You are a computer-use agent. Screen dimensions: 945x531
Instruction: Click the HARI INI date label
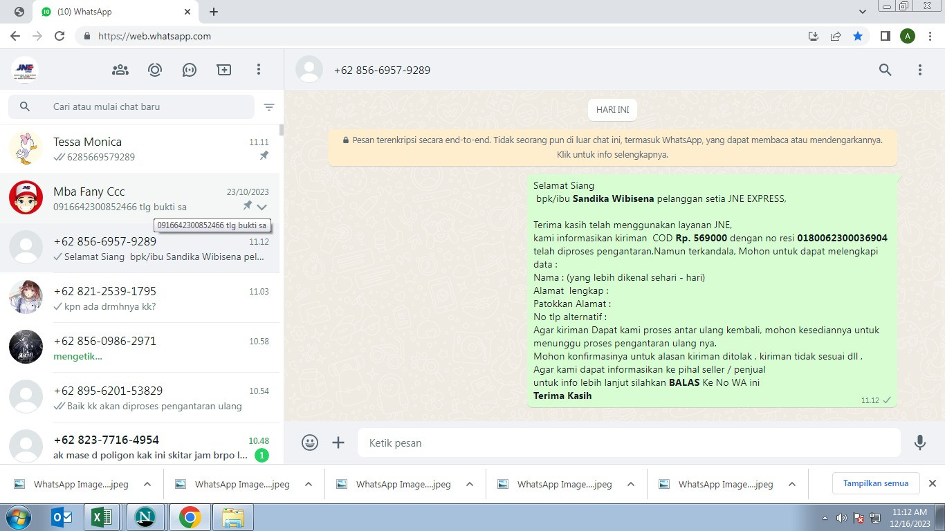pyautogui.click(x=612, y=110)
